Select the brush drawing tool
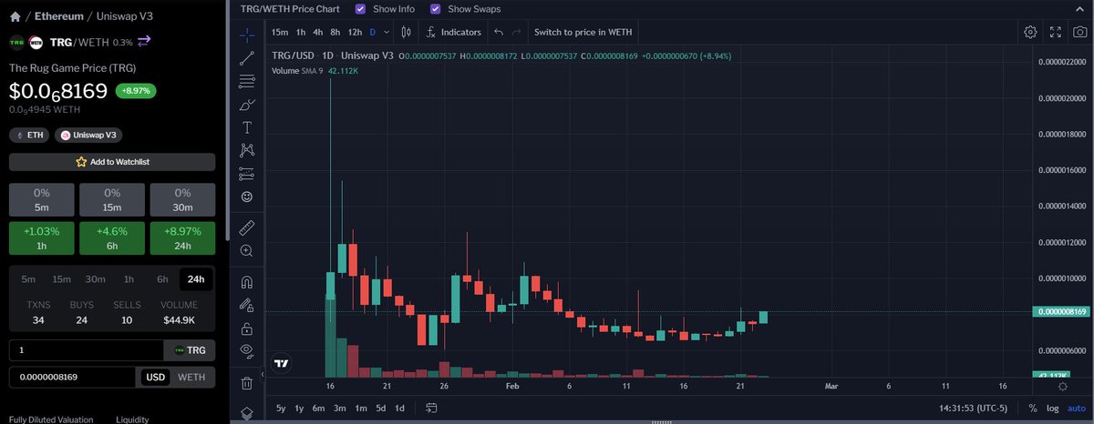The height and width of the screenshot is (424, 1094). (x=247, y=104)
